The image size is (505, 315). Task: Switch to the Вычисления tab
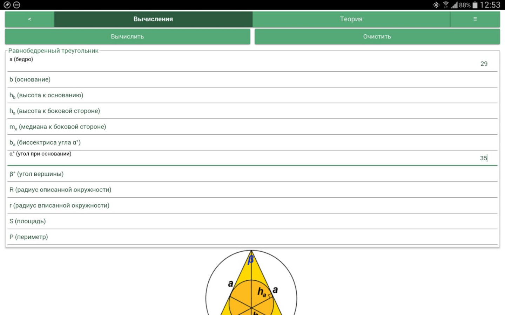click(153, 19)
